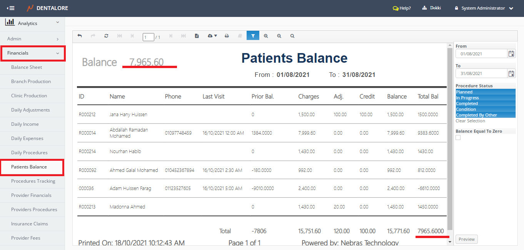Toggle Completed By Other status option
Screen dimensions: 524x250
(x=485, y=115)
